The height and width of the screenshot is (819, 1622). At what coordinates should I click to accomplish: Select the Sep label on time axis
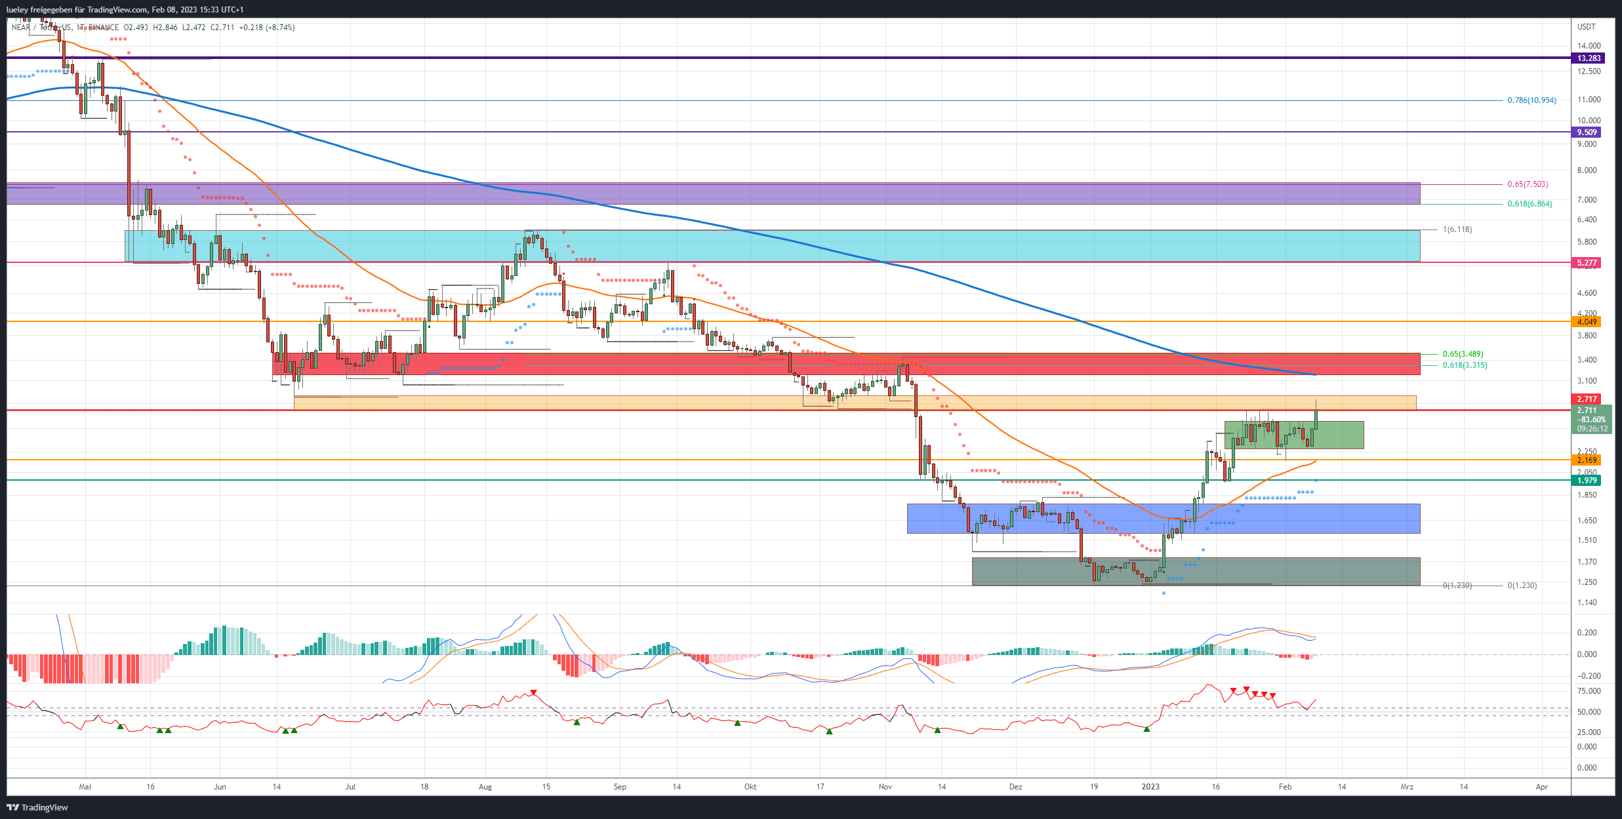620,787
